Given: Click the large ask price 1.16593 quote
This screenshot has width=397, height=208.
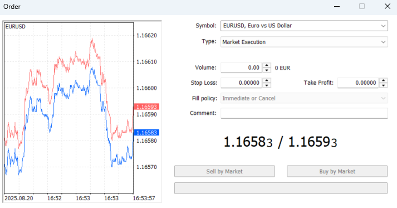Looking at the screenshot, I should 313,142.
